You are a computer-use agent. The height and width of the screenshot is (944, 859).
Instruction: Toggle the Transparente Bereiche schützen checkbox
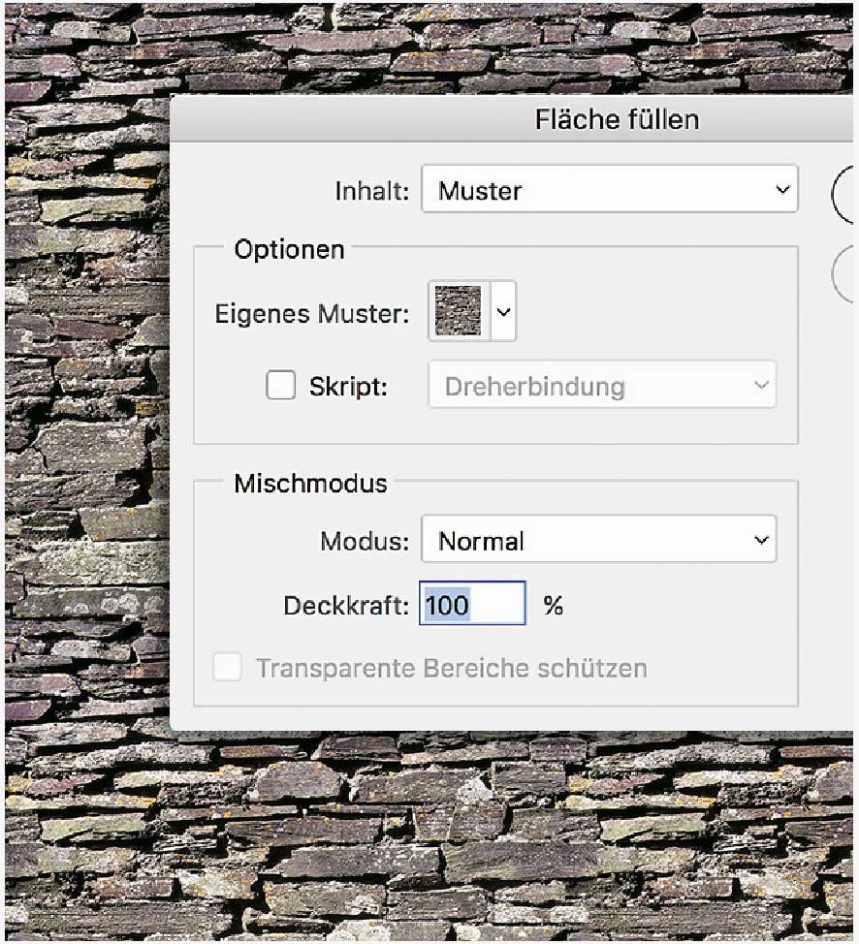pyautogui.click(x=228, y=668)
